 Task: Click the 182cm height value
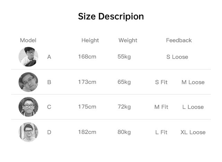point(87,132)
